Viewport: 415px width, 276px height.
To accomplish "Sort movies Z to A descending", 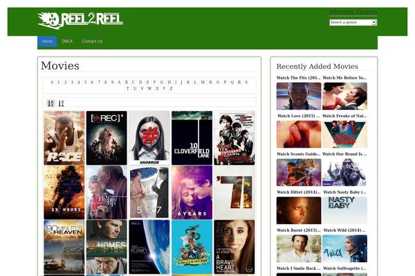I will tap(61, 103).
